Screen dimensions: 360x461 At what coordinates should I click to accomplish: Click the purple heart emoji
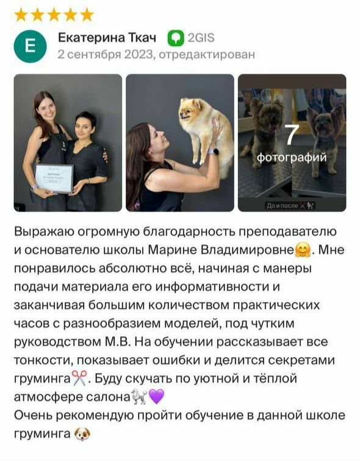click(156, 397)
